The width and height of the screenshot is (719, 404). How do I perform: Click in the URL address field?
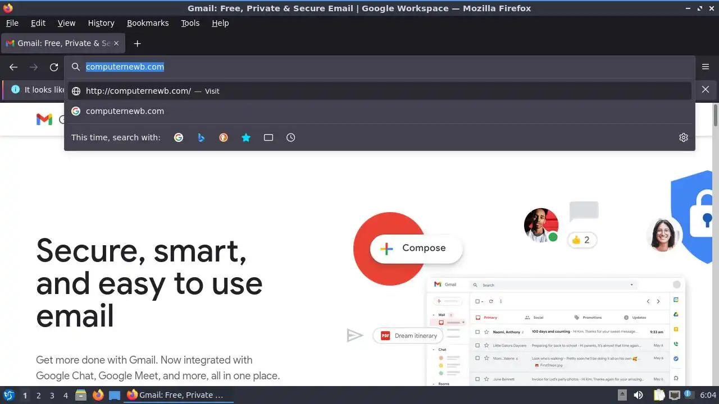pos(380,67)
